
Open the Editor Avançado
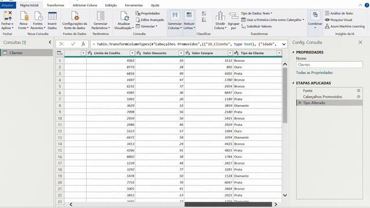150,20
